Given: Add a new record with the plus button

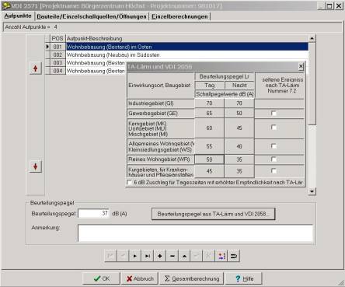Looking at the screenshot, I should [160, 256].
